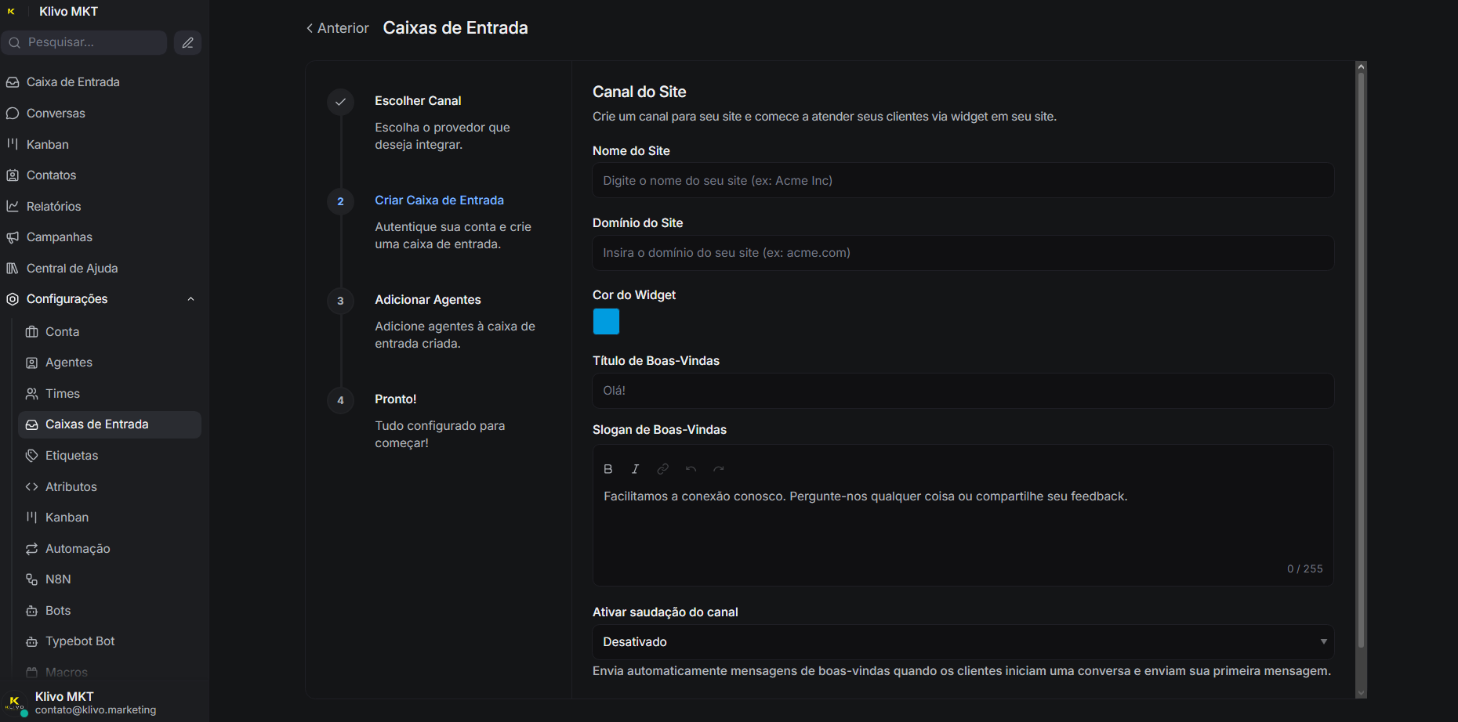
Task: Click the Central de Ajuda books icon
Action: click(x=13, y=269)
